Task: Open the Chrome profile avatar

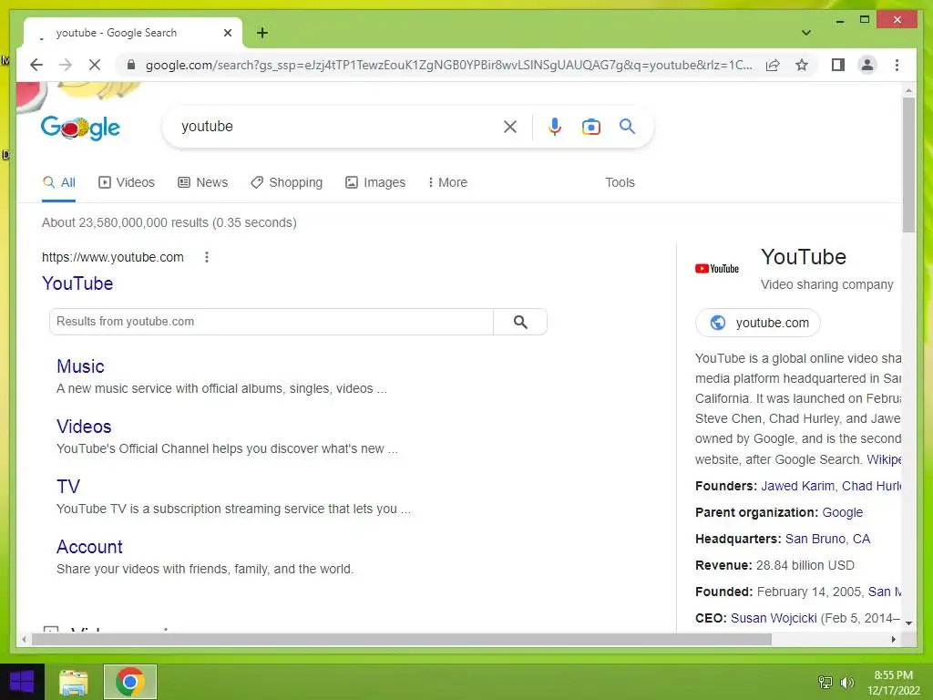Action: click(867, 65)
